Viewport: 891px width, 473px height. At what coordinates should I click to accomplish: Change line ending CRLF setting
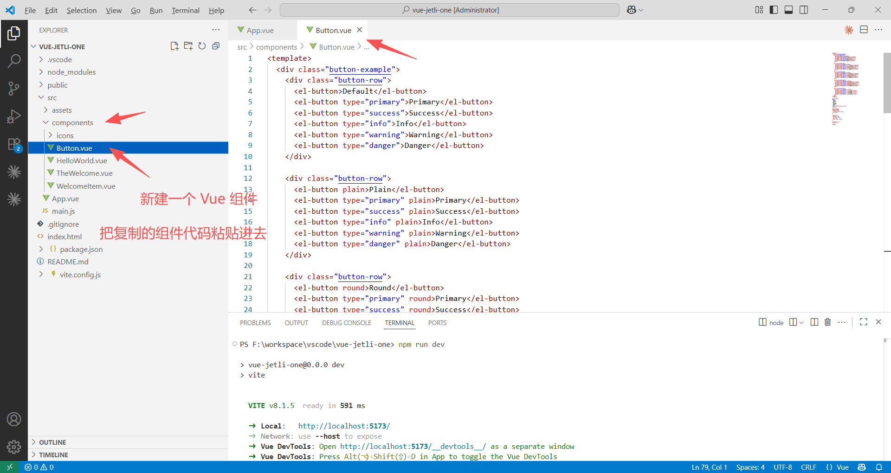(808, 467)
